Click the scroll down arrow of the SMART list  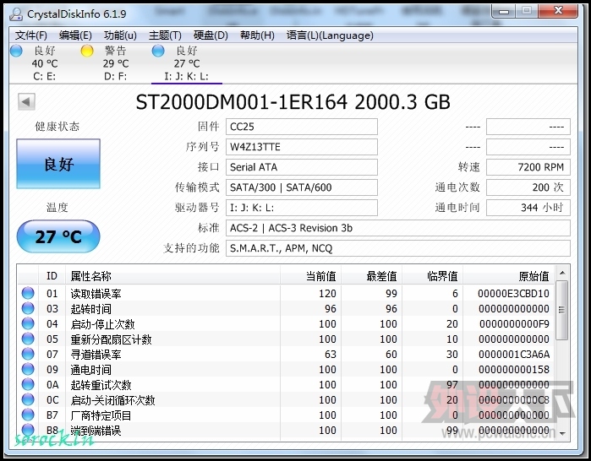[562, 433]
